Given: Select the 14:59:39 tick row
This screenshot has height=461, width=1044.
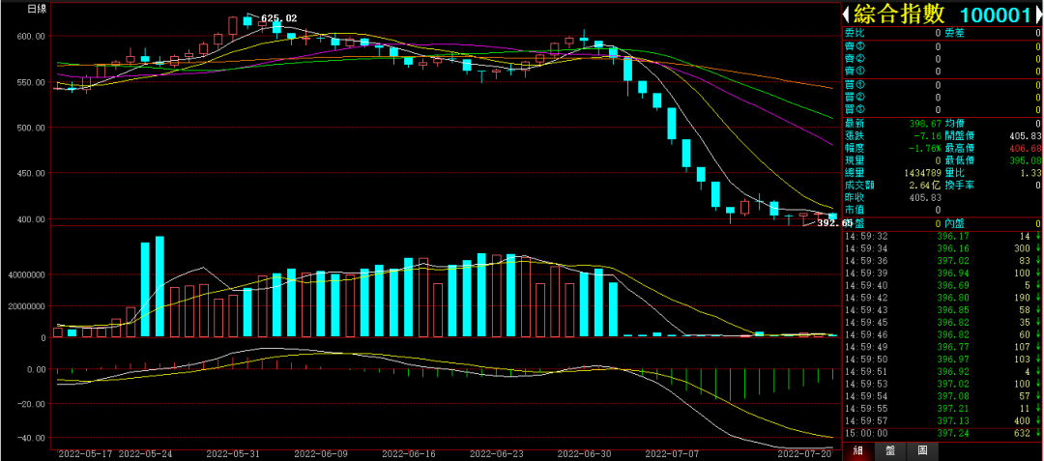Looking at the screenshot, I should coord(942,274).
